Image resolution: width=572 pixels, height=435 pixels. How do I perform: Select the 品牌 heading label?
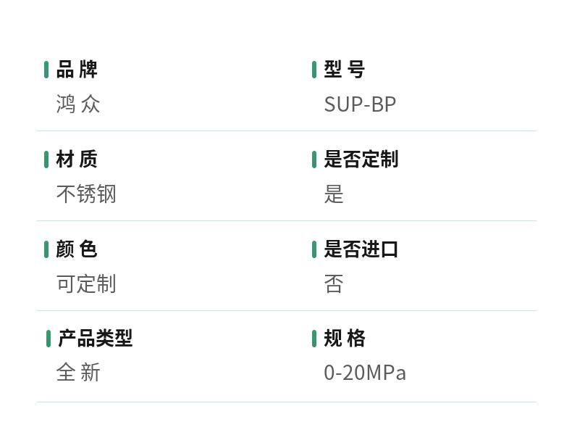pos(77,70)
